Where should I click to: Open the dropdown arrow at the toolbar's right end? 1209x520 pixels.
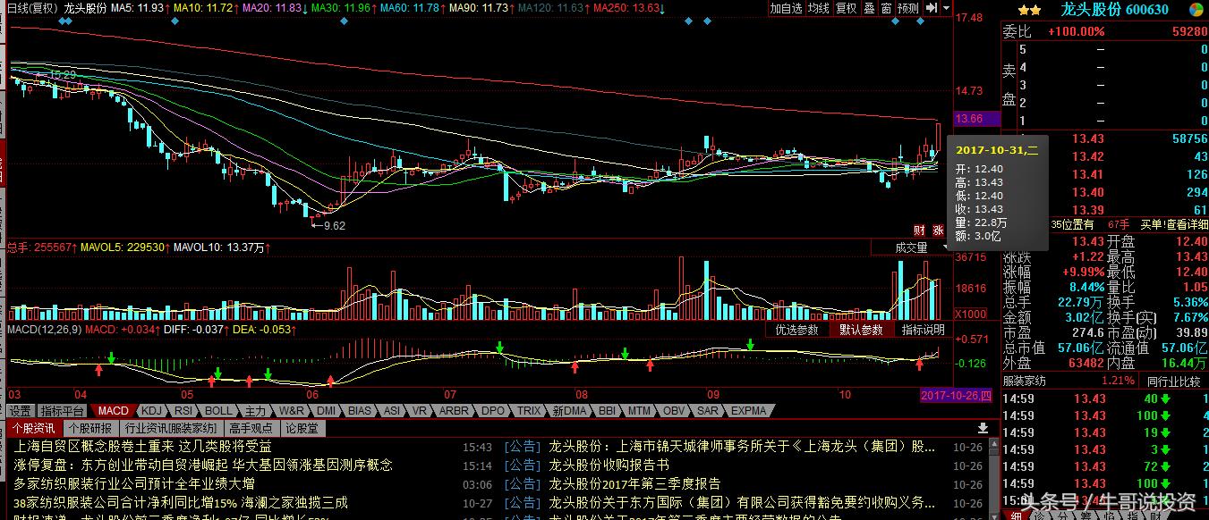[x=944, y=8]
